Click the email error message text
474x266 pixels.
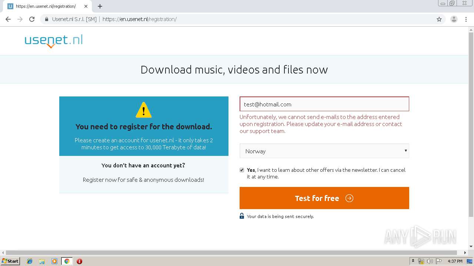(x=321, y=124)
